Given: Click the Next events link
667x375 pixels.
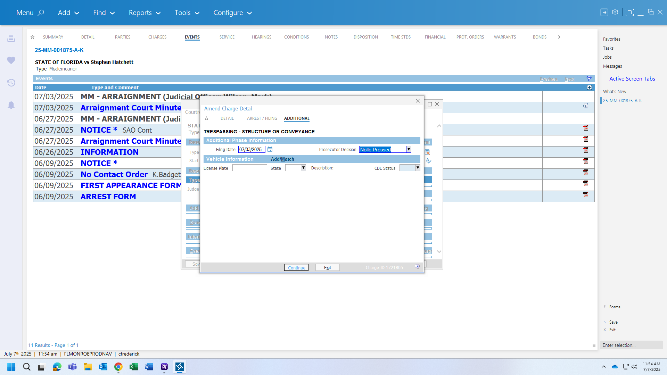Looking at the screenshot, I should point(569,79).
